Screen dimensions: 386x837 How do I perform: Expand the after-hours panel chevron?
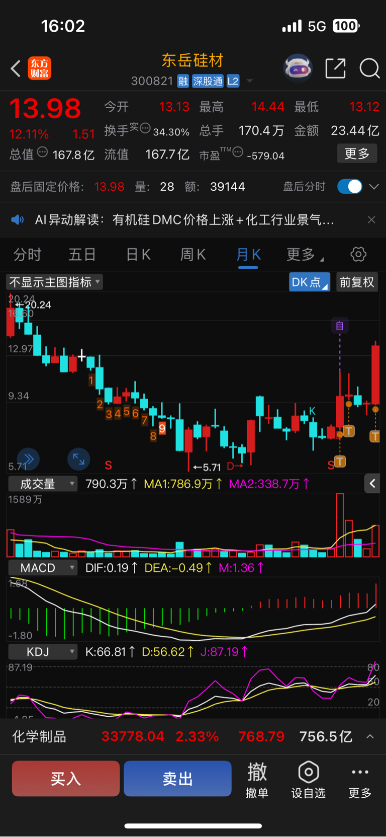(x=374, y=187)
